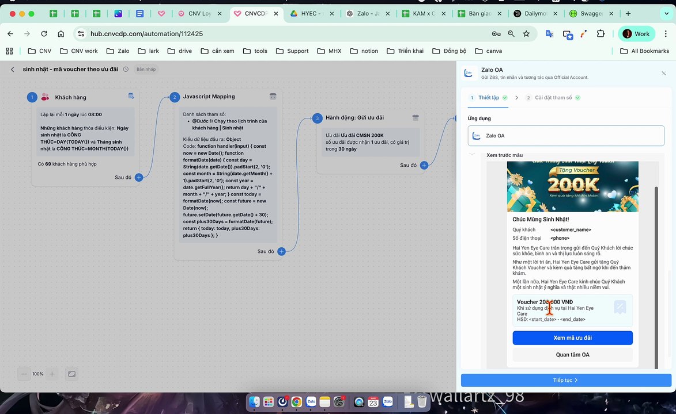Open the Đồng bộ bookmarks folder
676x414 pixels.
(451, 51)
